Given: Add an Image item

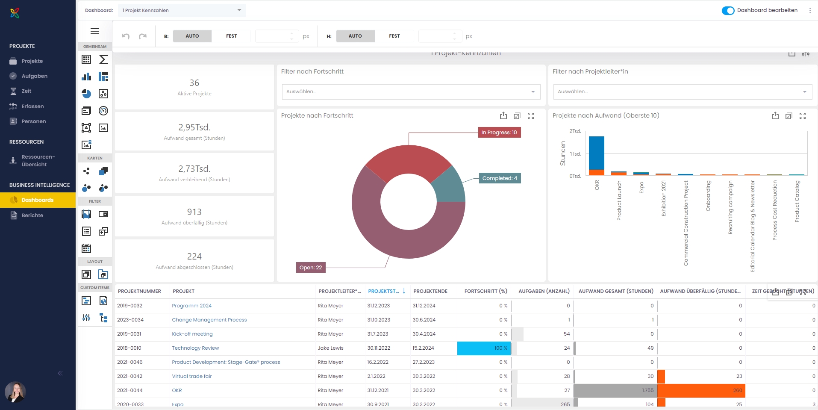Looking at the screenshot, I should point(103,128).
